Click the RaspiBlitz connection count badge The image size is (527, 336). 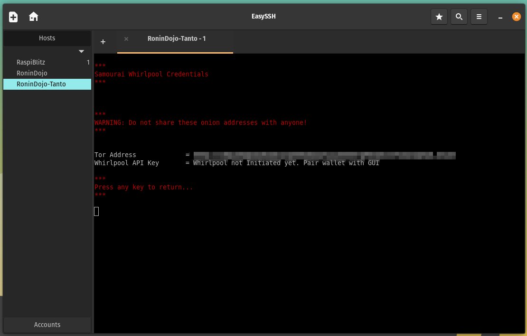88,62
